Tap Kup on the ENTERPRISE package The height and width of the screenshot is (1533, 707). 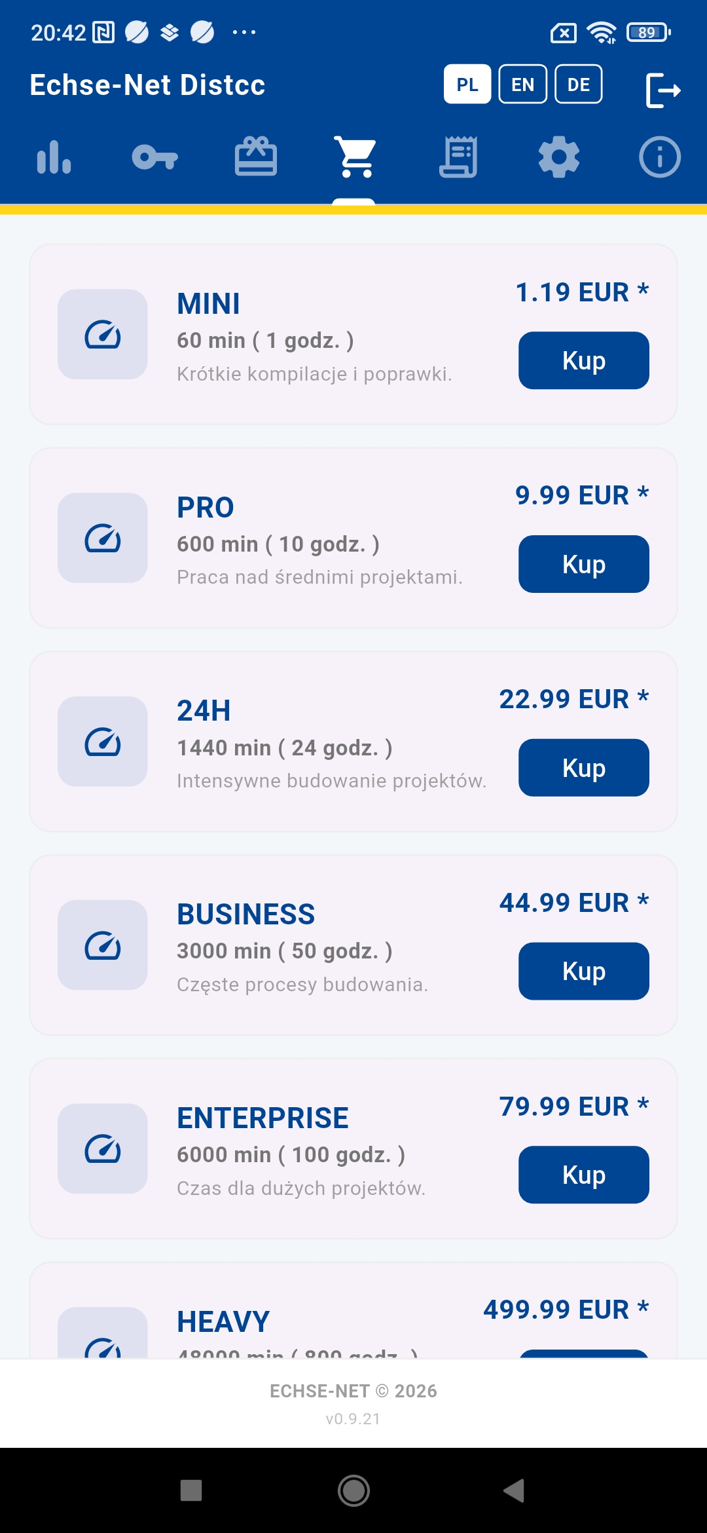583,1175
